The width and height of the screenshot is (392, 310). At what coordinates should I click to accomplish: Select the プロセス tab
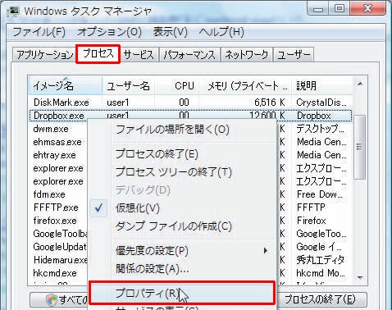point(98,53)
